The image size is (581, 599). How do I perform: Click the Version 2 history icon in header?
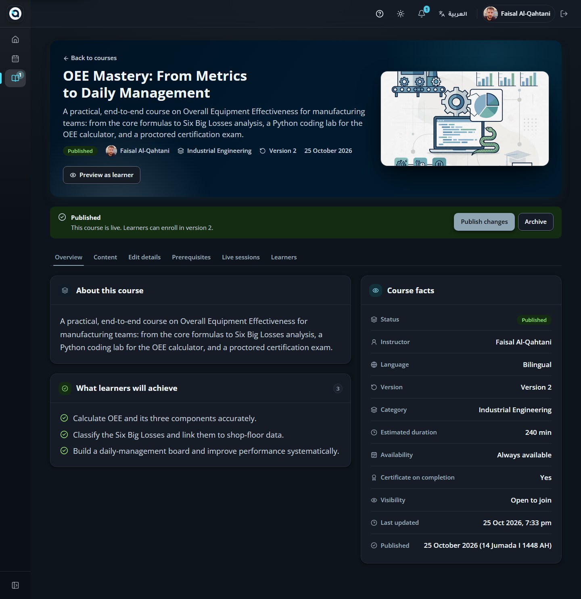263,151
